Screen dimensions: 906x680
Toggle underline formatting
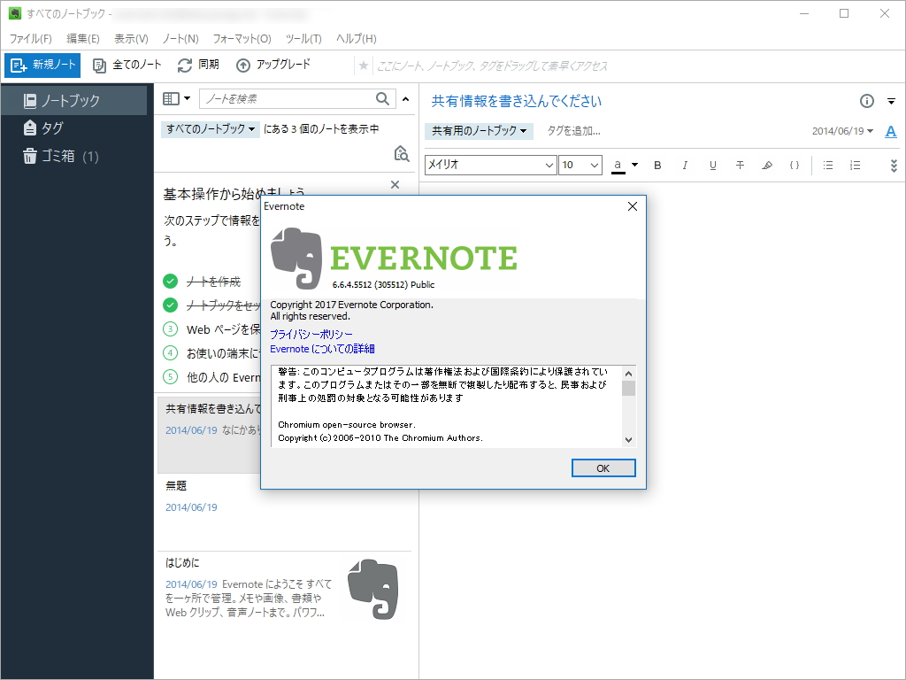[712, 165]
